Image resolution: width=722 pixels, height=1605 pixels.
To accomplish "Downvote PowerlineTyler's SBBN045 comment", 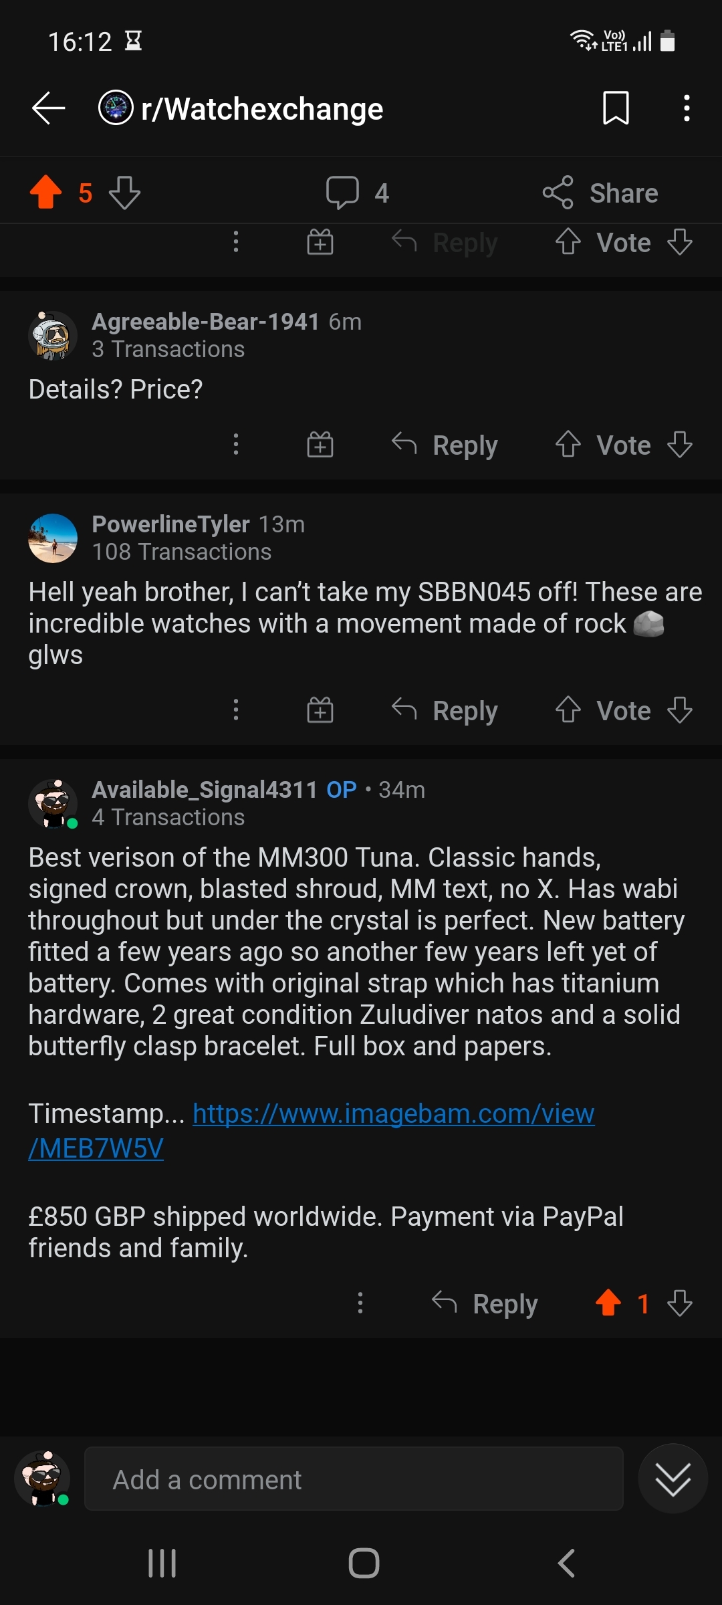I will (x=680, y=710).
